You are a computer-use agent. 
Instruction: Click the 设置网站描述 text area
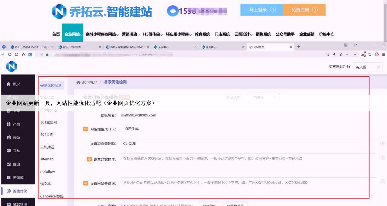click(x=248, y=162)
